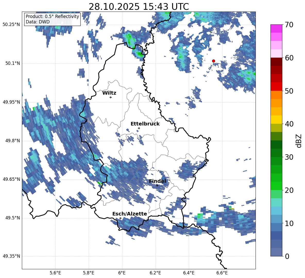Click the dBZ colorbar label

299,141
